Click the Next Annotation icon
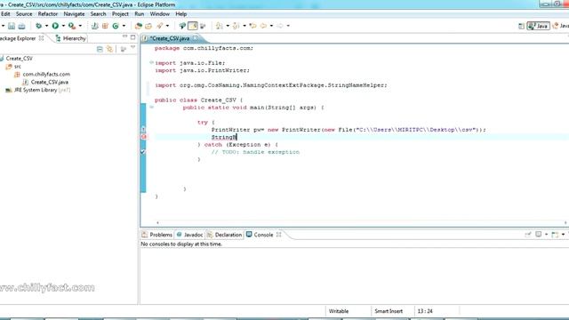This screenshot has height=320, width=569. click(220, 26)
